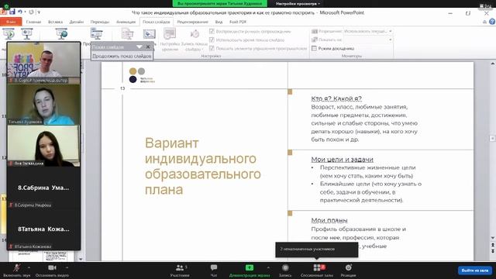The width and height of the screenshot is (496, 279).
Task: Toggle the Use Timings checkbox
Action: pyautogui.click(x=212, y=40)
